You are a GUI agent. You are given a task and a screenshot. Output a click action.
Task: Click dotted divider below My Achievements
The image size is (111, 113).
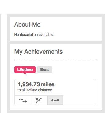55,60
